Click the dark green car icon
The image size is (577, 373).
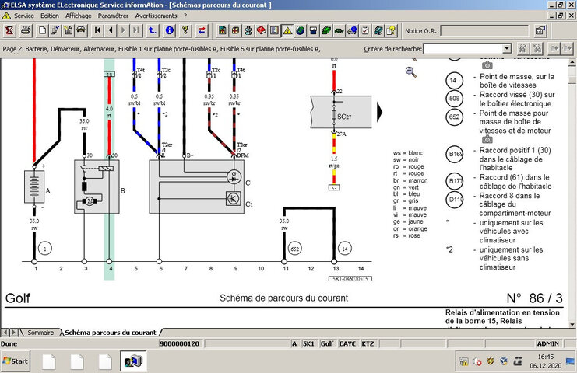click(339, 30)
